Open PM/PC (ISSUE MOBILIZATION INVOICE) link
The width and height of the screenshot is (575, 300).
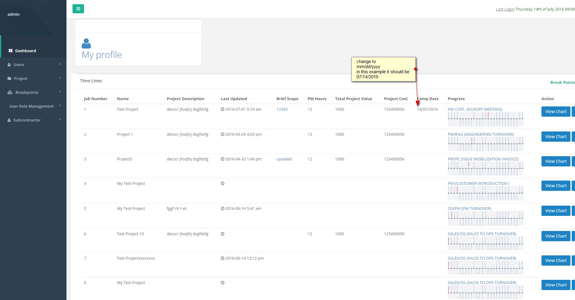tap(483, 159)
